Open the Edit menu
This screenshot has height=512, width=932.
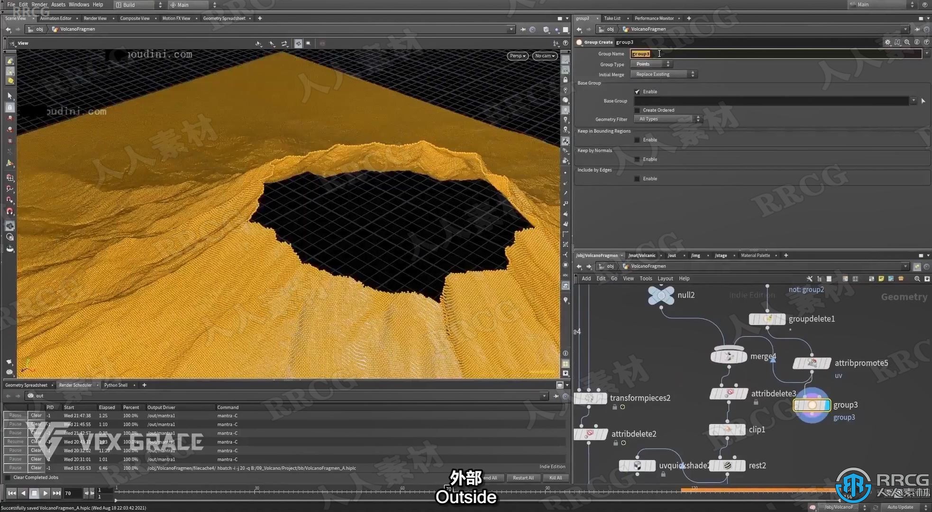pos(23,5)
